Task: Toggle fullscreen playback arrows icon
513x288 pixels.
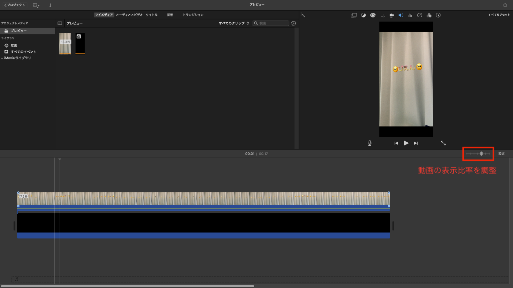Action: [443, 143]
